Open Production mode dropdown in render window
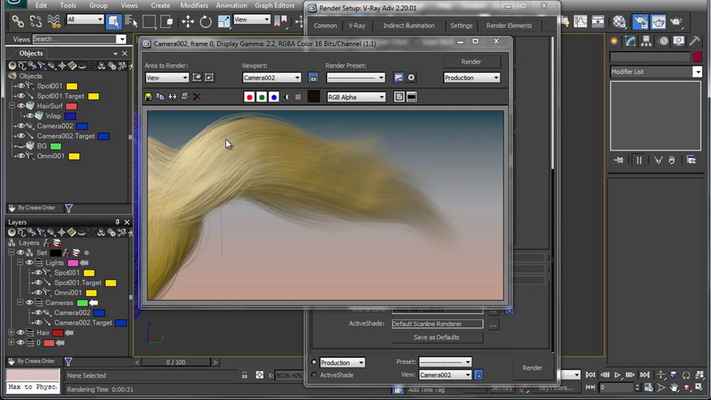The image size is (711, 400). (x=472, y=78)
